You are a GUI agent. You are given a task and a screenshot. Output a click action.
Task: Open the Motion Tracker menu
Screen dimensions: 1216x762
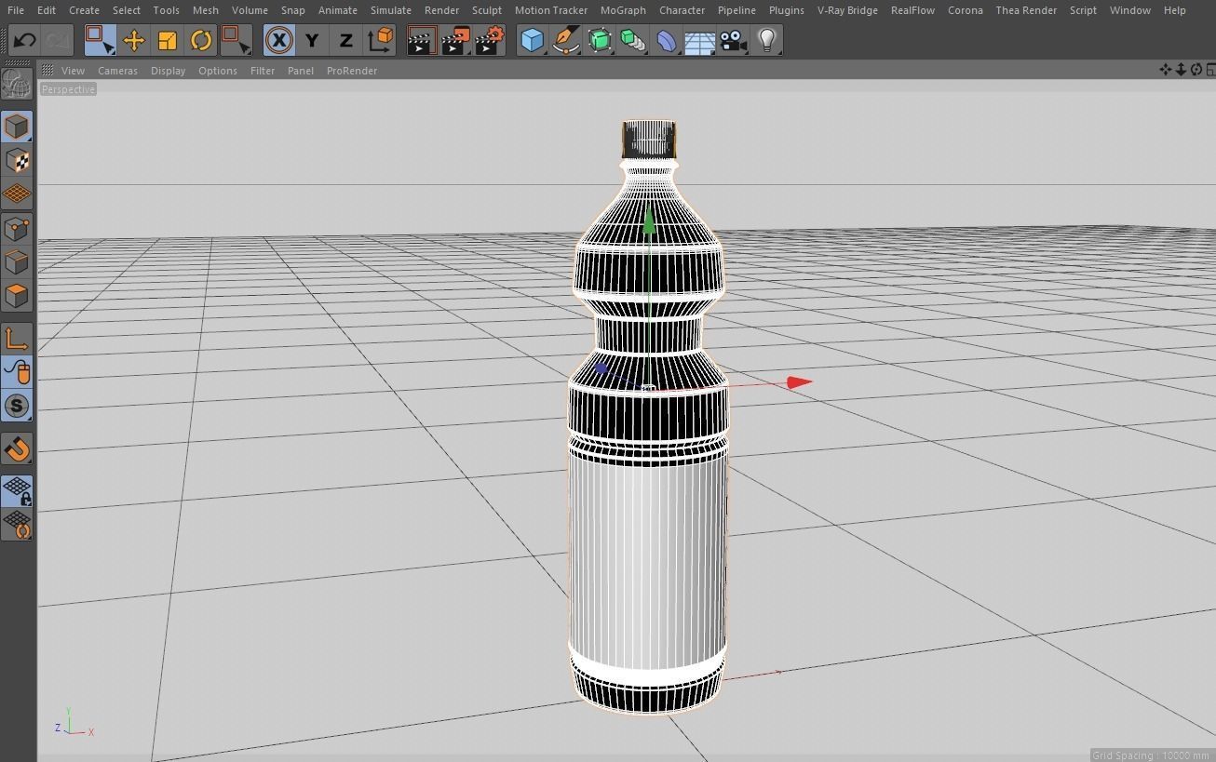point(551,10)
